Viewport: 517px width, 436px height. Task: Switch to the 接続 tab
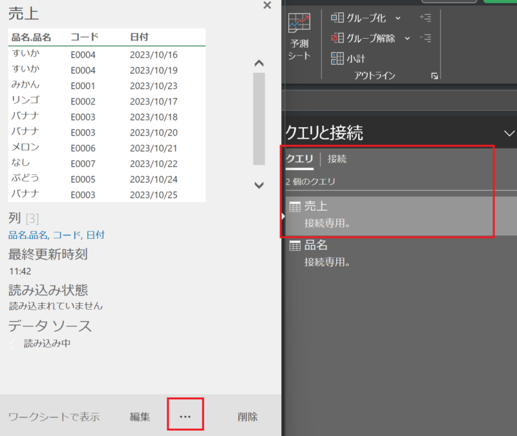point(337,159)
